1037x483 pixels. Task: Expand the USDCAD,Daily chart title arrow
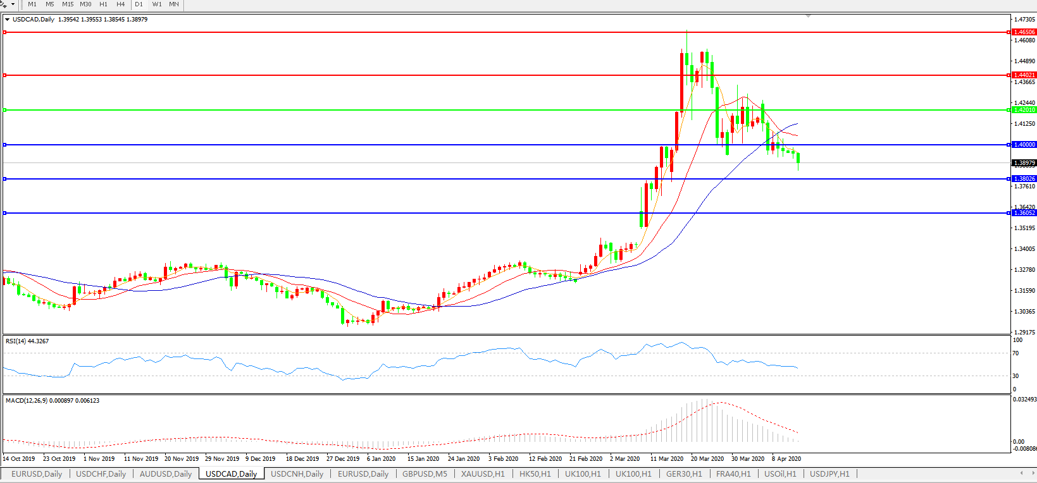point(8,20)
